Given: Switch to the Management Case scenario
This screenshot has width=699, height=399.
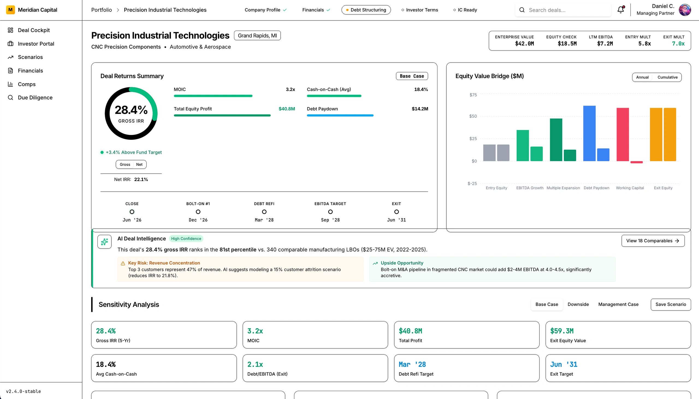Looking at the screenshot, I should point(618,305).
